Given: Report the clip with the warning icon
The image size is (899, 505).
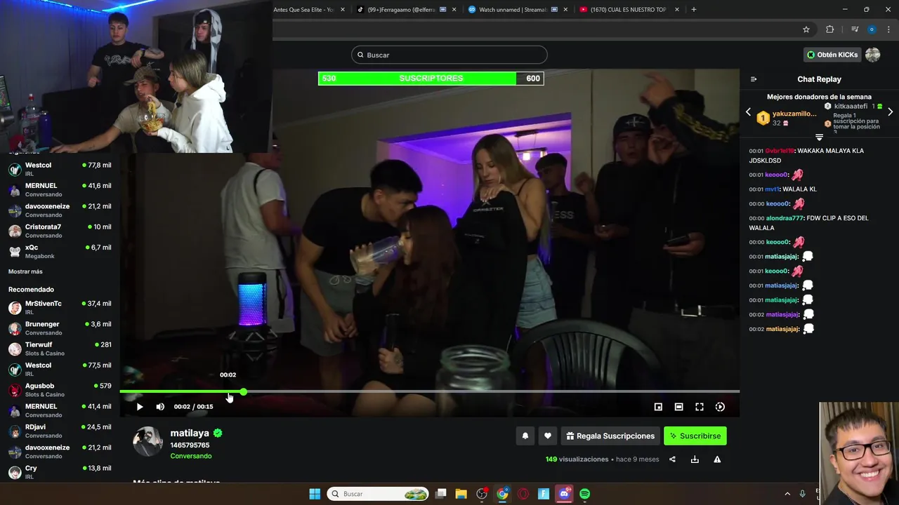Looking at the screenshot, I should (x=717, y=459).
